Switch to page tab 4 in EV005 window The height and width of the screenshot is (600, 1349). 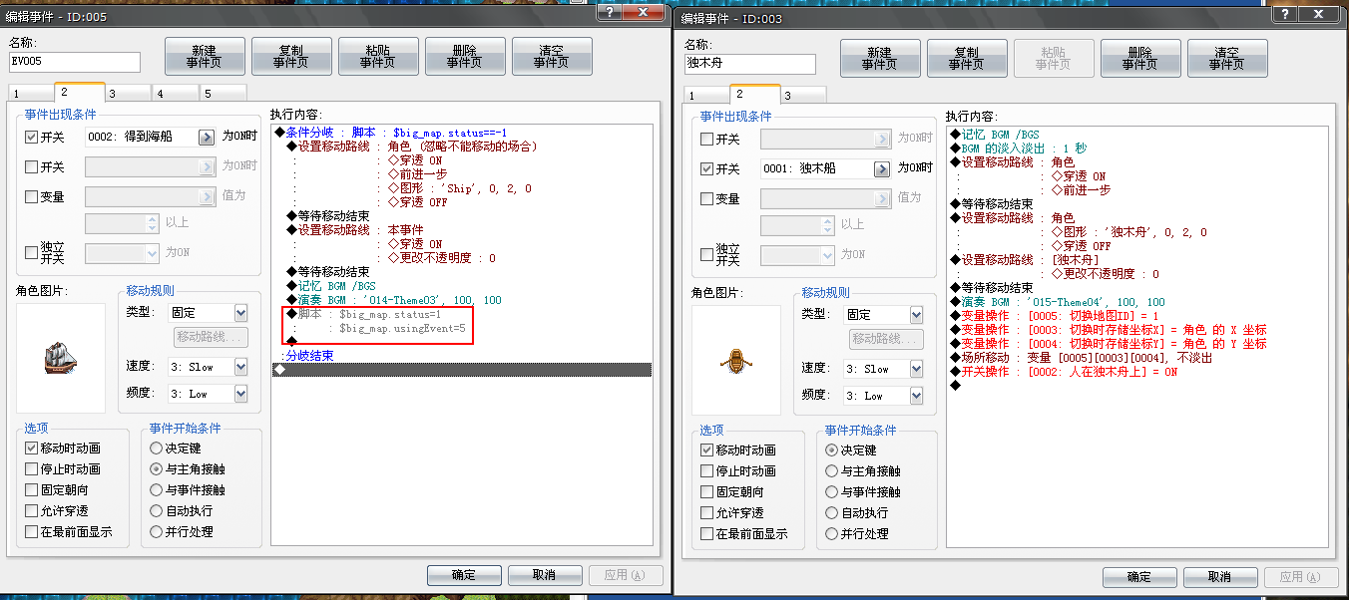click(x=175, y=94)
